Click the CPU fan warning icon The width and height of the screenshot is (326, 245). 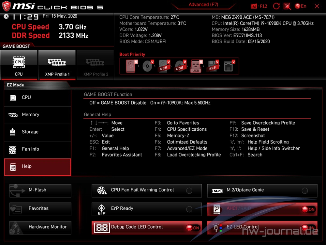[102, 191]
